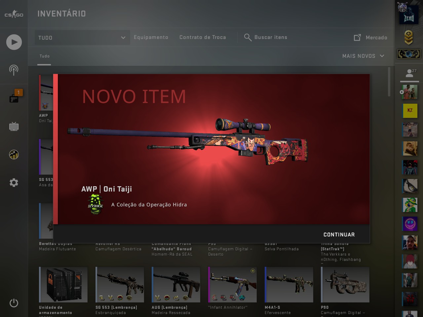Expand the TUDO filter dropdown
Screen dimensions: 423x317
pos(82,38)
